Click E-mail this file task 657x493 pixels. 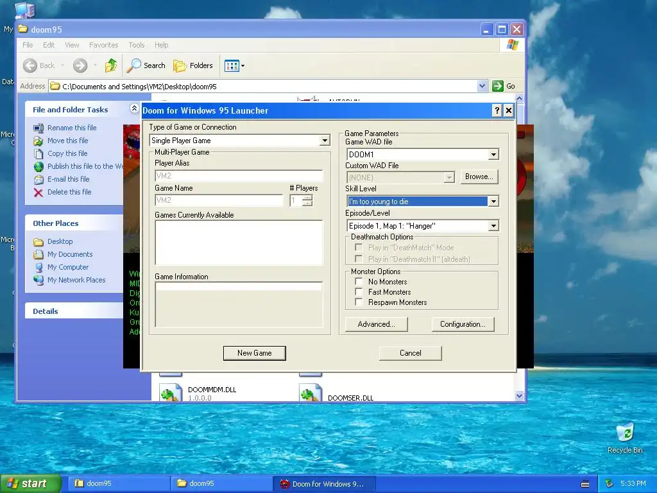68,179
